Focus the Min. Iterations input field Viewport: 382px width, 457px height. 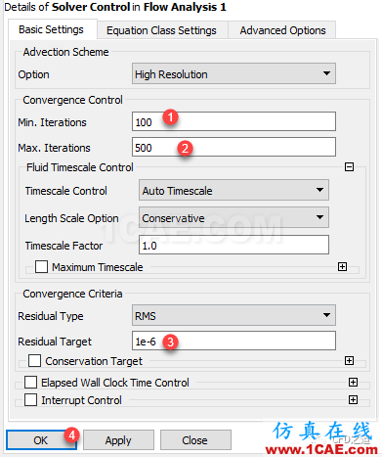233,121
